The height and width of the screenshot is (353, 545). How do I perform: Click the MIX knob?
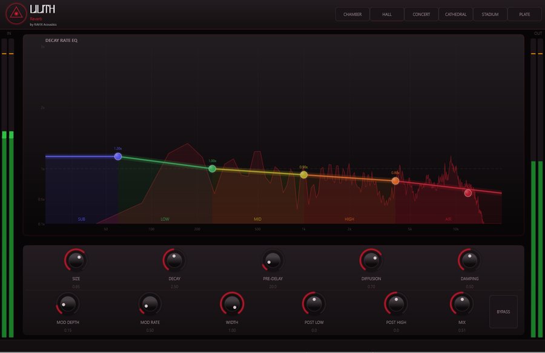[x=461, y=304]
